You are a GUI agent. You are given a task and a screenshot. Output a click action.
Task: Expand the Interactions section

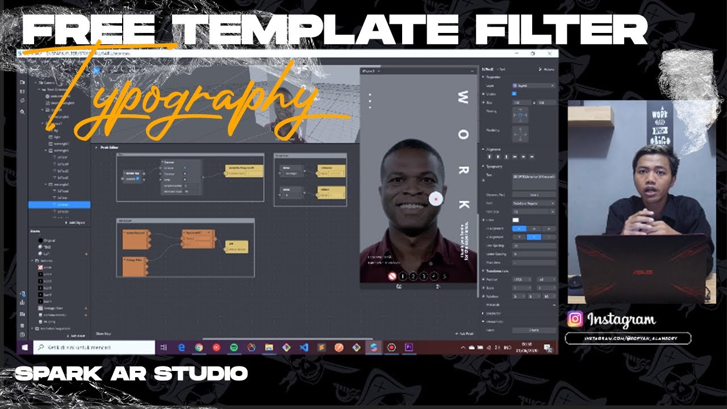pyautogui.click(x=483, y=322)
